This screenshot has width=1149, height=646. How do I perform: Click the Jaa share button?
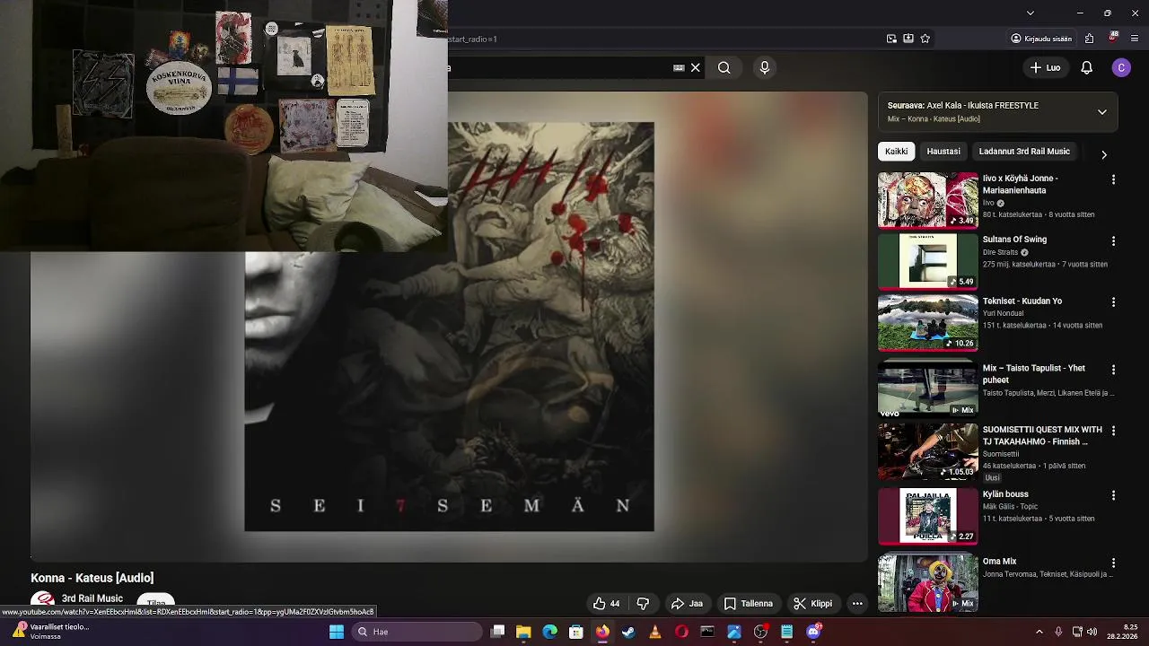pyautogui.click(x=687, y=603)
